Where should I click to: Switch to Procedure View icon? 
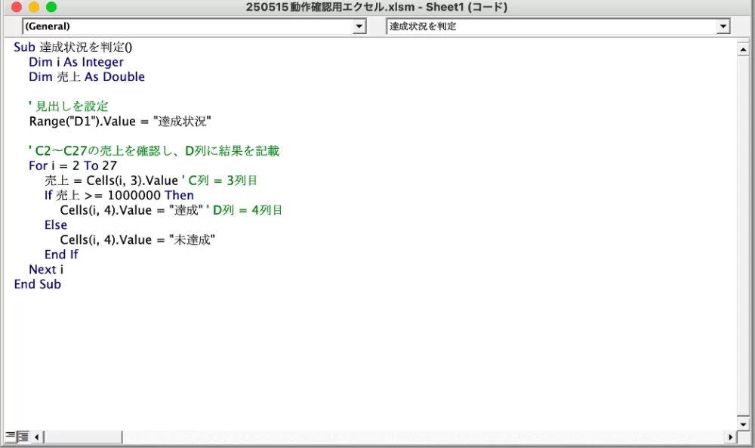10,437
